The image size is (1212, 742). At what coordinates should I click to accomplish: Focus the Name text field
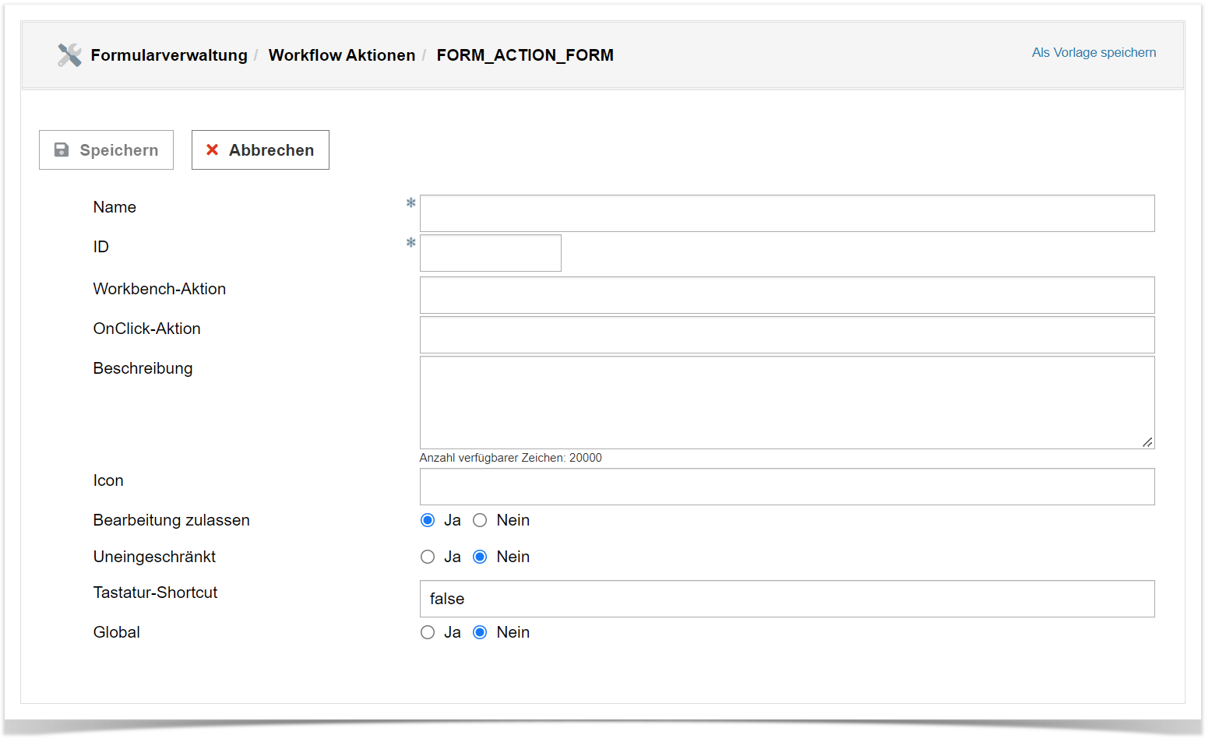pyautogui.click(x=787, y=213)
